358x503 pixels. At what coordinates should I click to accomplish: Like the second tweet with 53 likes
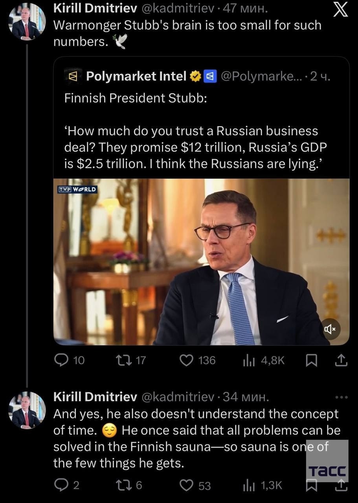pyautogui.click(x=186, y=485)
